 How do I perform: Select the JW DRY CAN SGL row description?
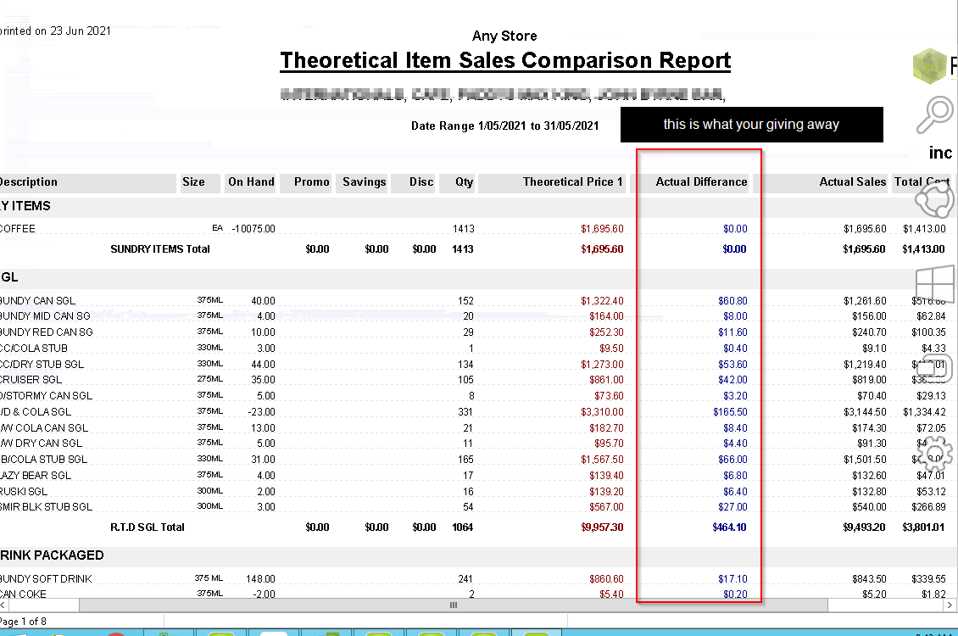click(41, 444)
